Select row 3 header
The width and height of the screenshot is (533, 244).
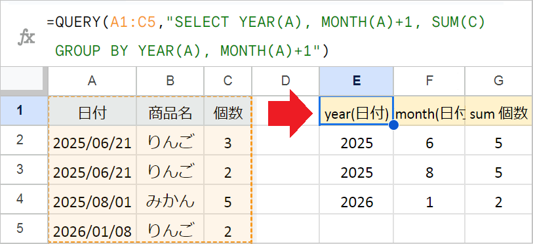tap(24, 169)
